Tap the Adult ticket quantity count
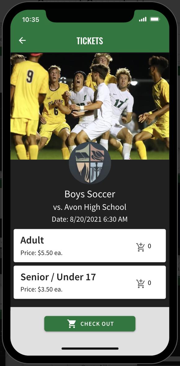Image resolution: width=180 pixels, height=366 pixels. point(149,246)
